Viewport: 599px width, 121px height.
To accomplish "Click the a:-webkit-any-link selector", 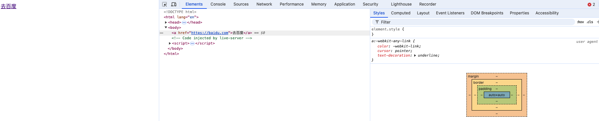I will coord(391,41).
